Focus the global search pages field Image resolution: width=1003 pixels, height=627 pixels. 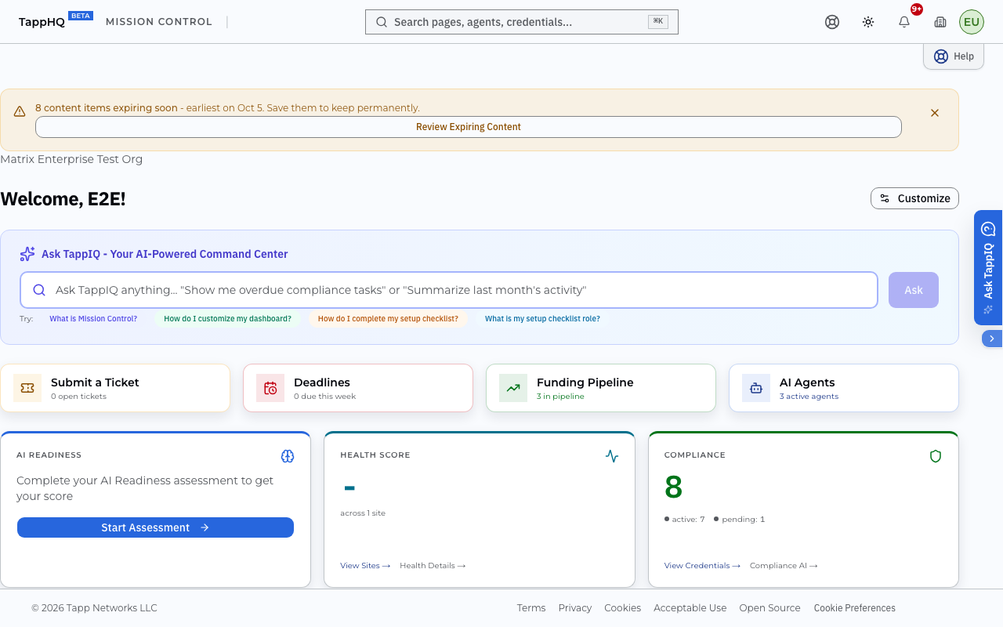pyautogui.click(x=522, y=22)
